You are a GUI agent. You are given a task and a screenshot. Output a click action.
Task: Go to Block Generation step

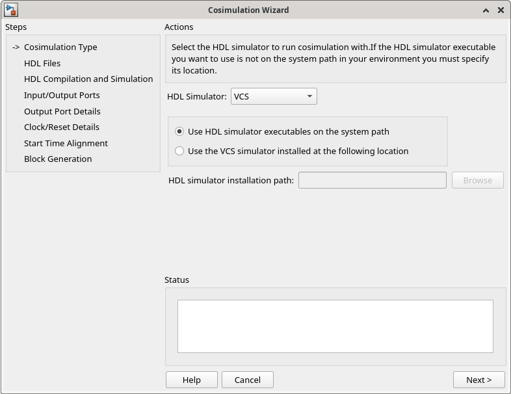(x=58, y=159)
